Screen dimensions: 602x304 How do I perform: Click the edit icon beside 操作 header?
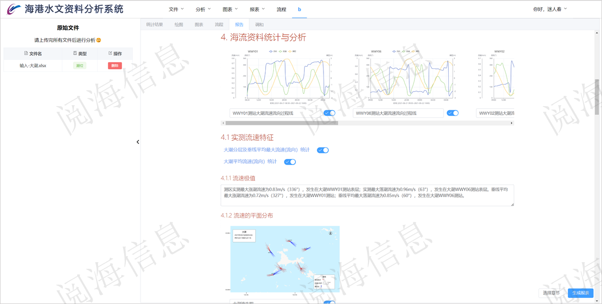(x=110, y=54)
